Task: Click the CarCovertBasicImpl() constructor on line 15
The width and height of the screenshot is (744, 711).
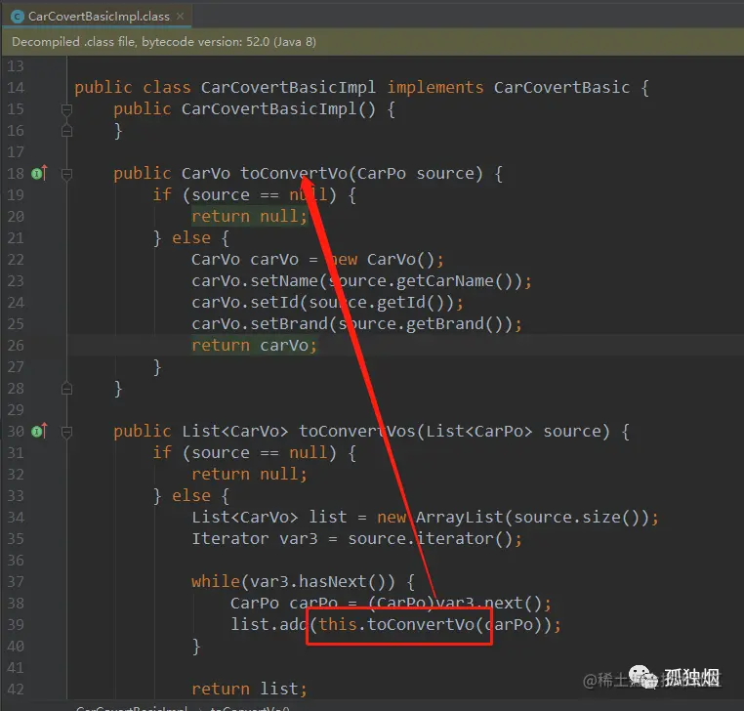Action: click(x=278, y=109)
